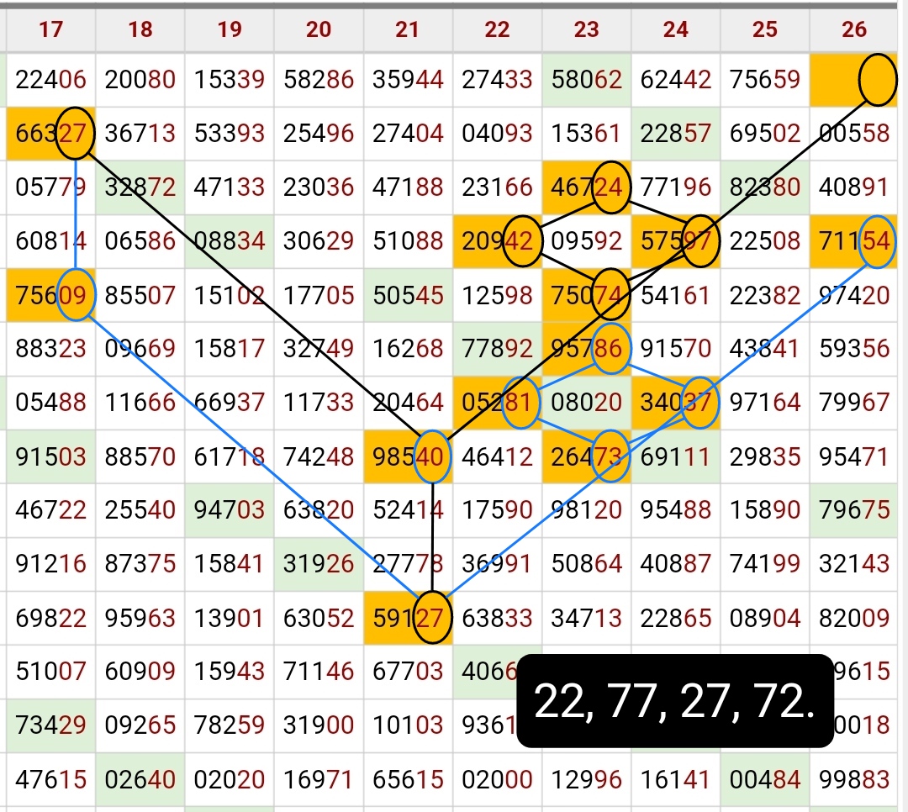Tap the highlighted cell 05281
The image size is (908, 812).
(x=498, y=403)
